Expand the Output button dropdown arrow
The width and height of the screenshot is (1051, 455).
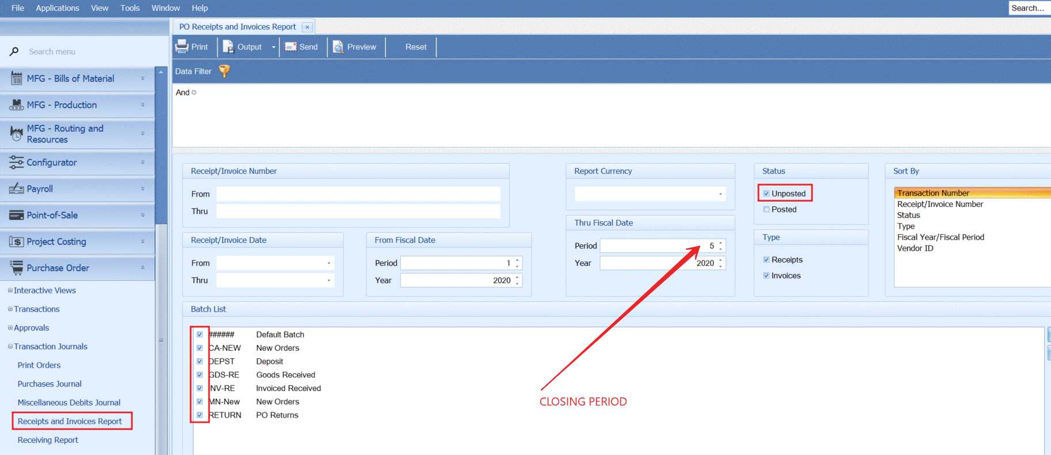(x=274, y=47)
